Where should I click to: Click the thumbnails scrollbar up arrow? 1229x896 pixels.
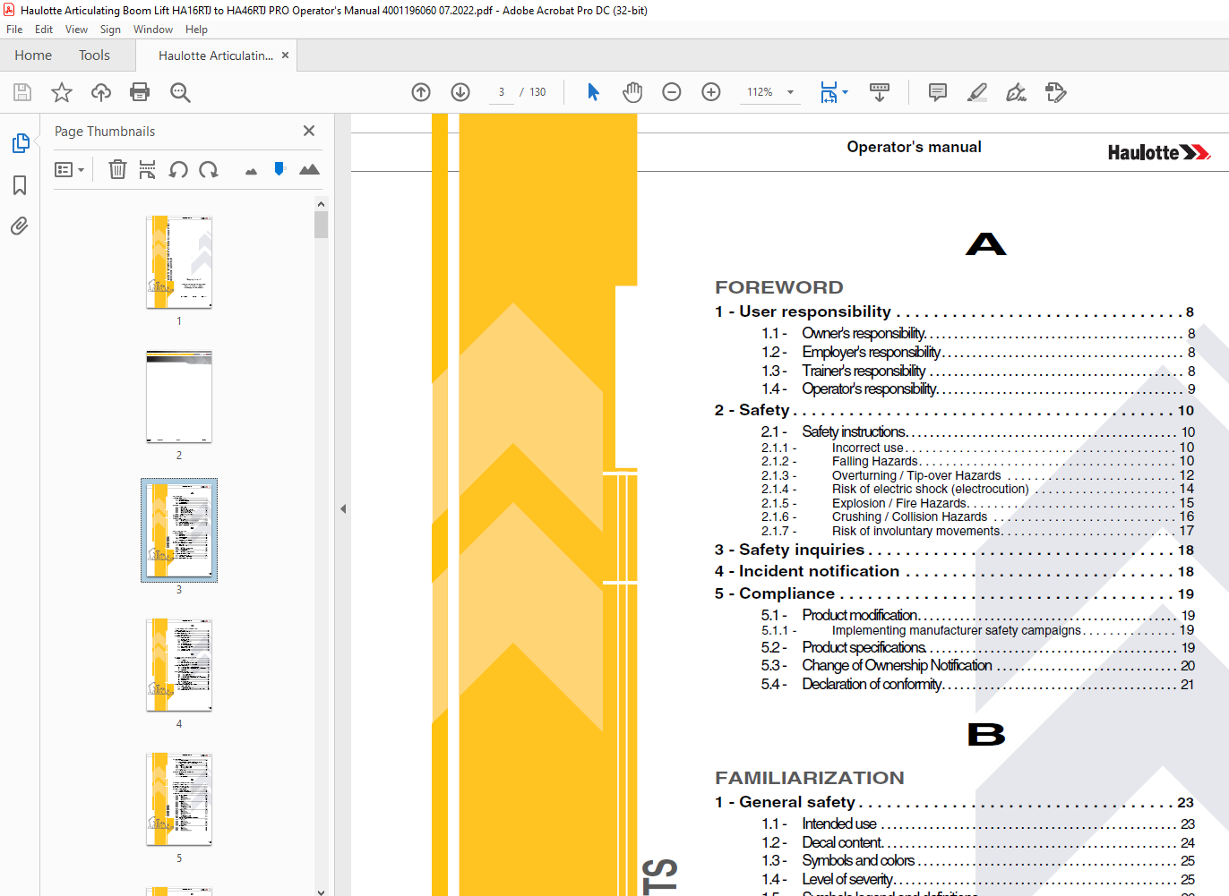point(322,204)
